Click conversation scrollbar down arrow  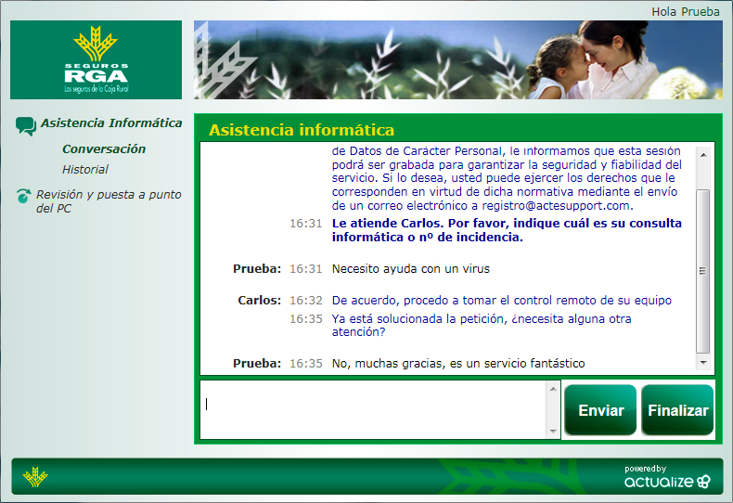[703, 362]
